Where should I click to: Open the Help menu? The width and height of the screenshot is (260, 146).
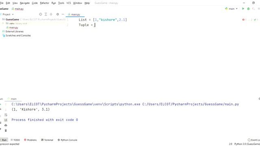click(87, 3)
